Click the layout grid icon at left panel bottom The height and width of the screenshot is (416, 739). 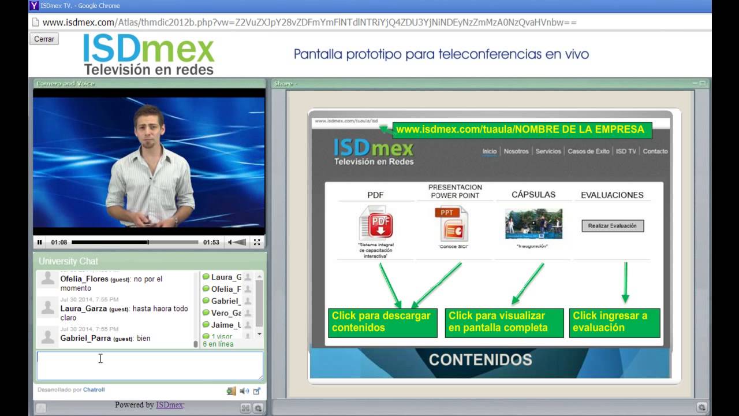coord(245,408)
